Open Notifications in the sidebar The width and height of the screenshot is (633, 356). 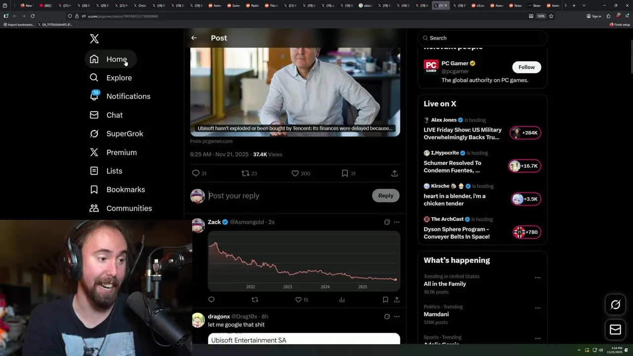[x=121, y=96]
